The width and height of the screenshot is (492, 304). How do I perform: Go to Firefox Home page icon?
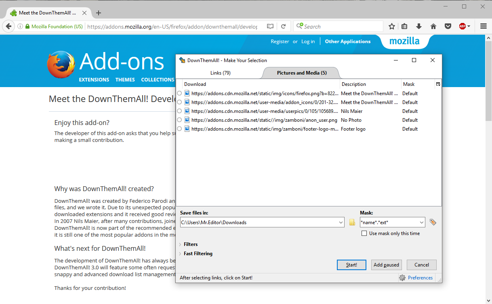click(433, 27)
